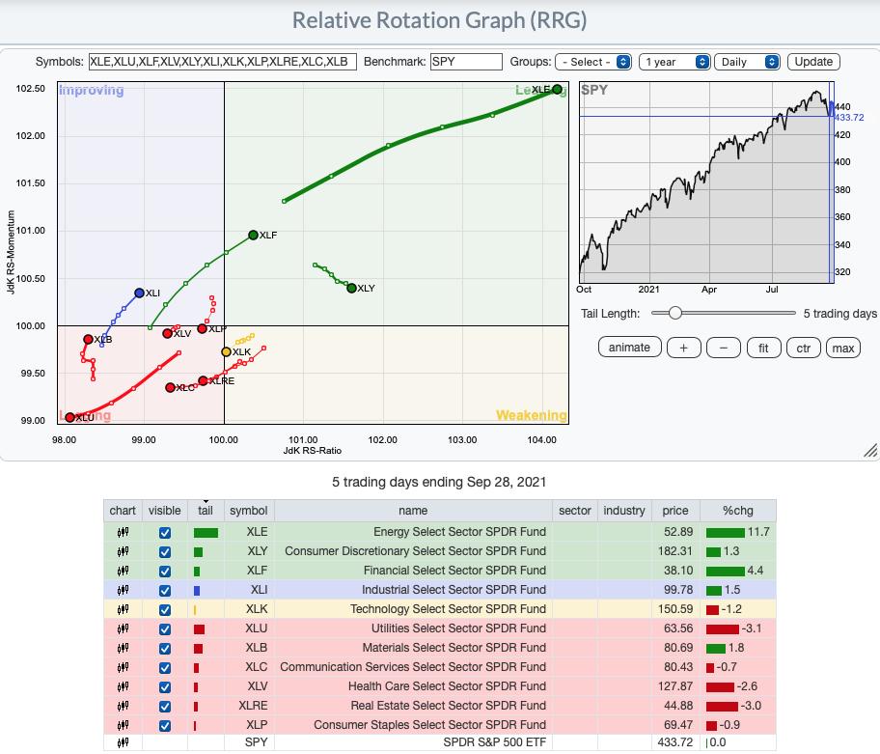Select the XLF point on graph
Screen dimensions: 880x754
pos(253,235)
